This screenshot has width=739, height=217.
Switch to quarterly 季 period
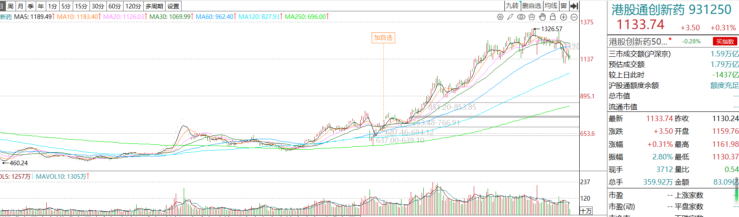[31, 6]
